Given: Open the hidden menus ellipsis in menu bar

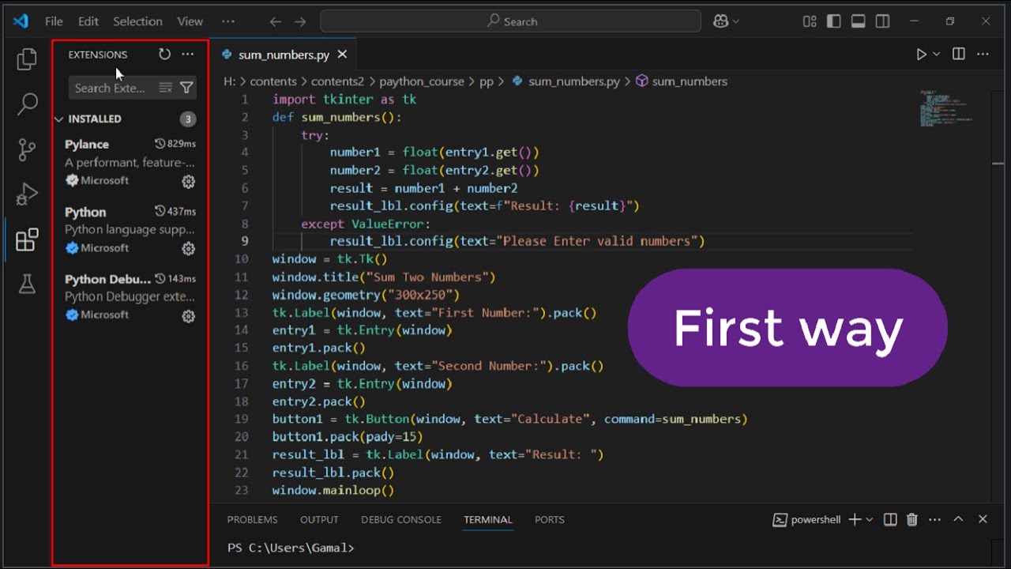Looking at the screenshot, I should 227,21.
